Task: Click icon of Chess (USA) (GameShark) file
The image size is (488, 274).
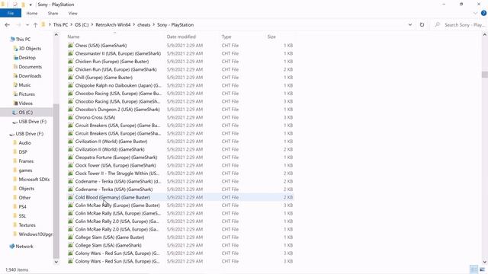Action: (x=71, y=46)
